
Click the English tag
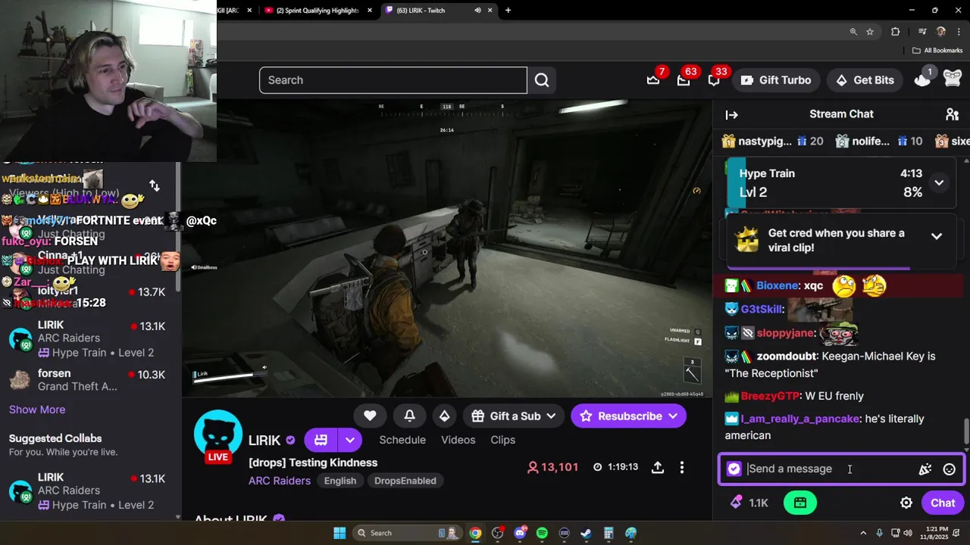tap(340, 481)
